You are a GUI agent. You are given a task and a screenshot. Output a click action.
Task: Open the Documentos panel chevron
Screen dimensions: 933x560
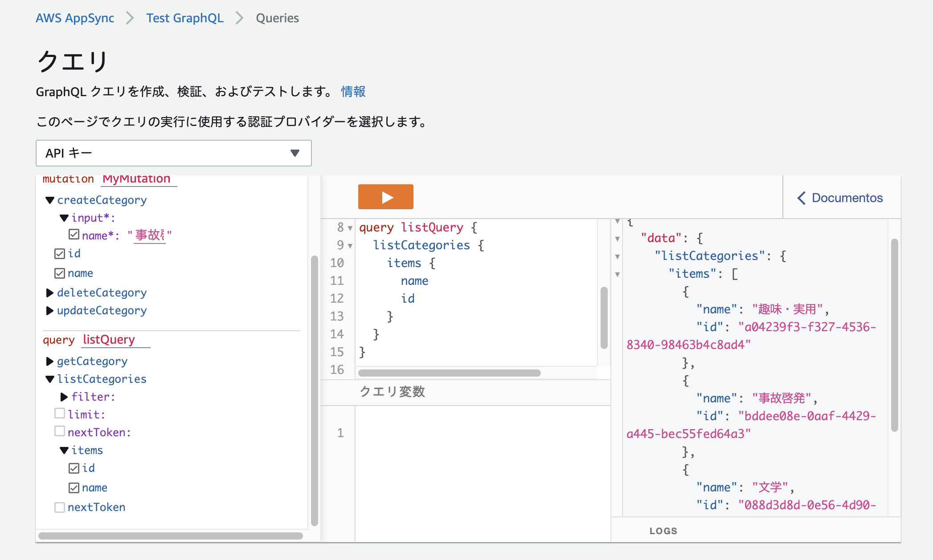[801, 198]
